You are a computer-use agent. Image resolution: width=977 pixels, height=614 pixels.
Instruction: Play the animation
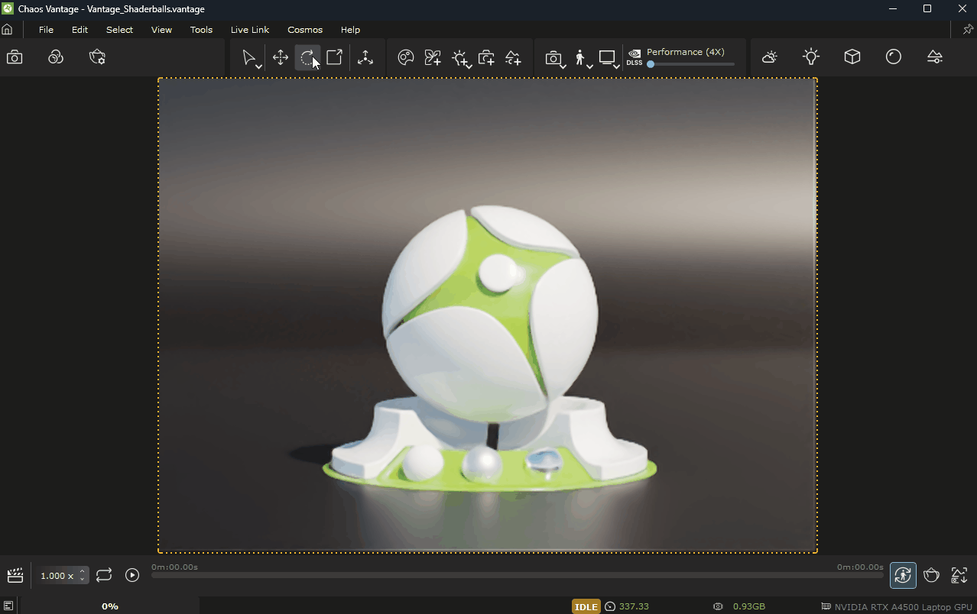tap(132, 575)
